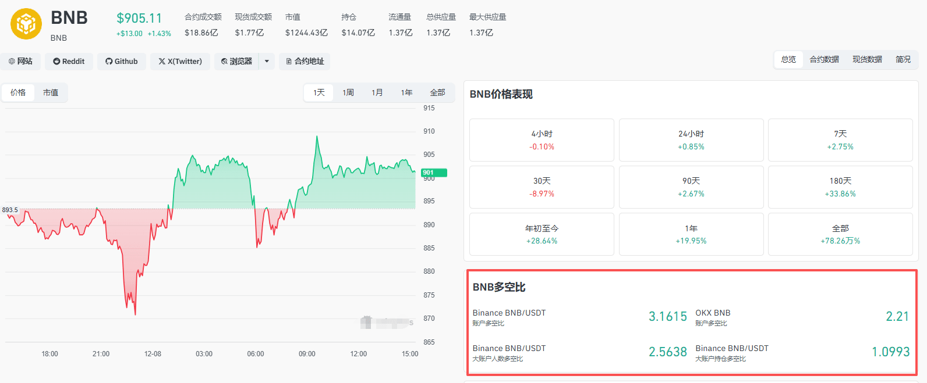This screenshot has width=927, height=383.
Task: Click the 流通量 1.37亿 stat
Action: (400, 25)
